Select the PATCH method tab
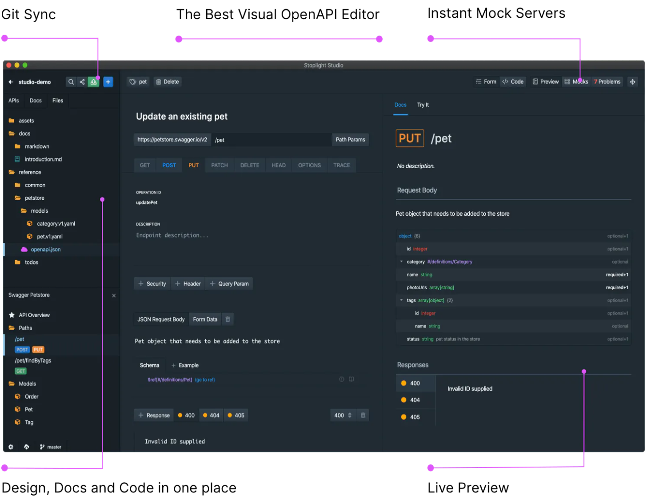Viewport: 647px width, 500px height. coord(220,165)
